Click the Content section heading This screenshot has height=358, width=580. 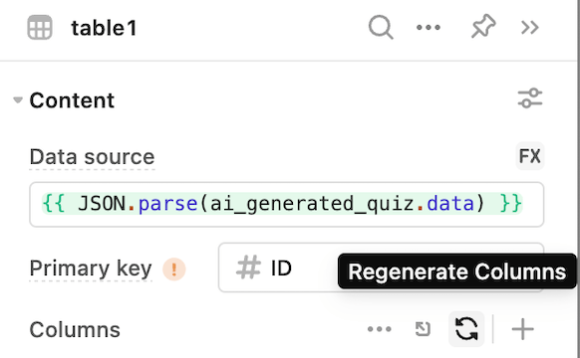tap(72, 100)
